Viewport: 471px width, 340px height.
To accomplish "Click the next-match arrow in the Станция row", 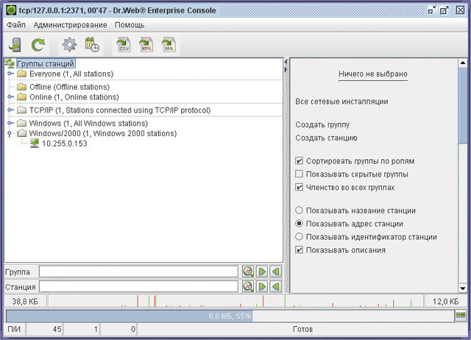I will 262,286.
